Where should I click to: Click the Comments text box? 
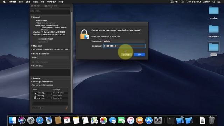click(x=50, y=72)
